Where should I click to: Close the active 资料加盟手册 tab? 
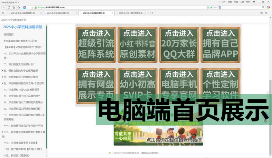[112, 13]
